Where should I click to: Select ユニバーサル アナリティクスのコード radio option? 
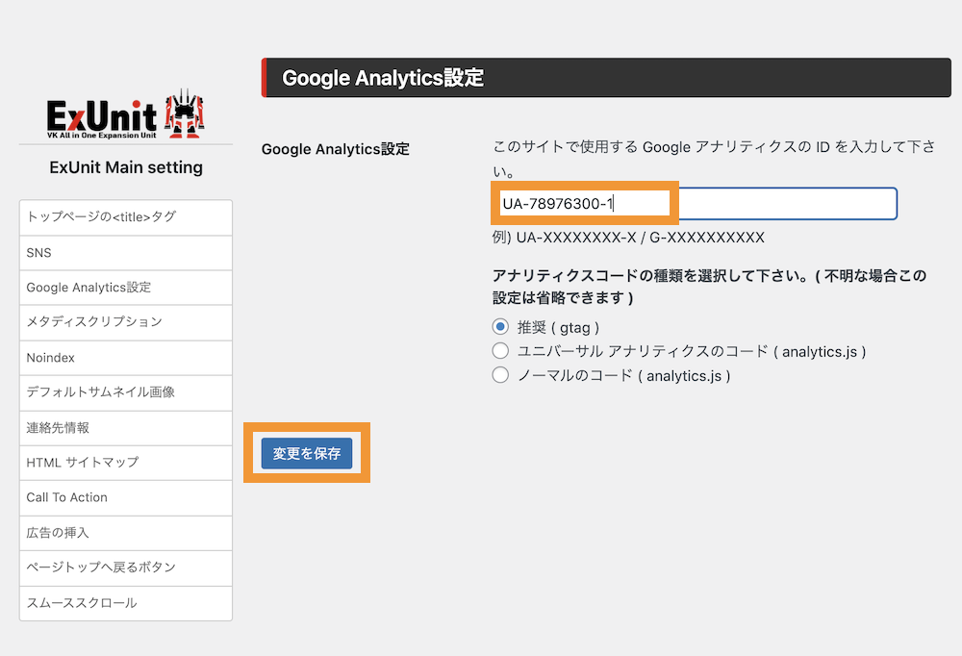[500, 351]
